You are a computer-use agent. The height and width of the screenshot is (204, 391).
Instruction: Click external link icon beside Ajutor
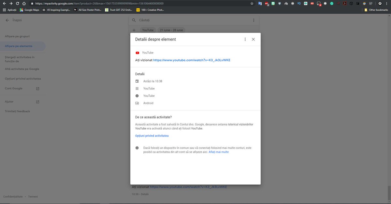point(37,102)
